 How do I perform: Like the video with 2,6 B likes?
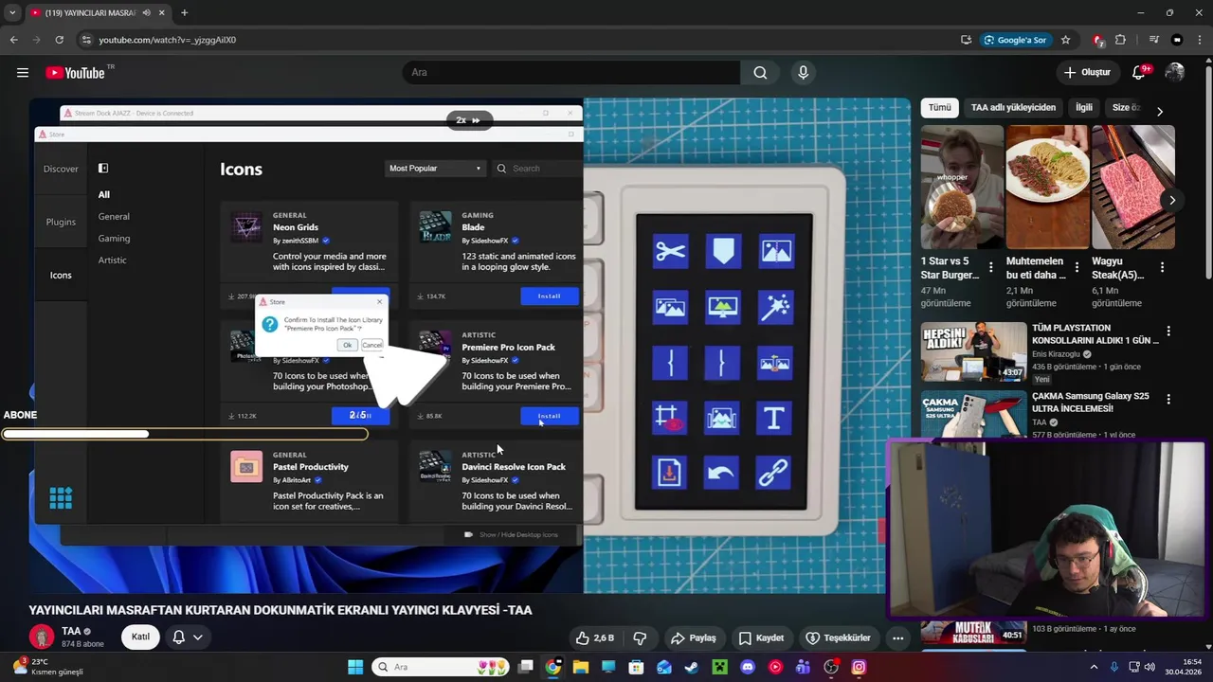tap(595, 637)
